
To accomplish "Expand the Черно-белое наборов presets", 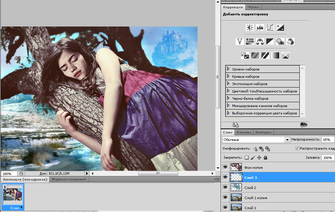I will 228,98.
